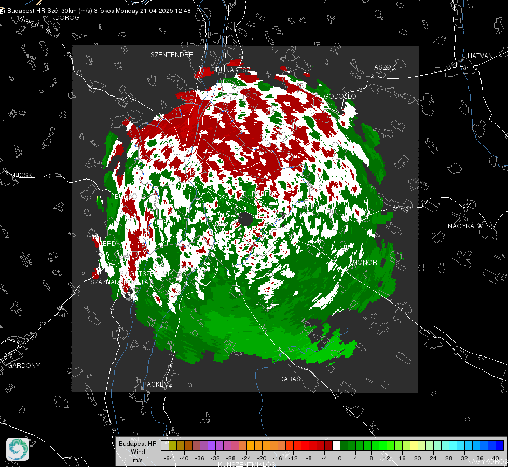Select the ERD label on the radar edge
The image size is (508, 467).
109,244
